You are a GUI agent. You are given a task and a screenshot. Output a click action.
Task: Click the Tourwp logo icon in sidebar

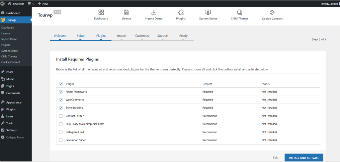click(3, 20)
